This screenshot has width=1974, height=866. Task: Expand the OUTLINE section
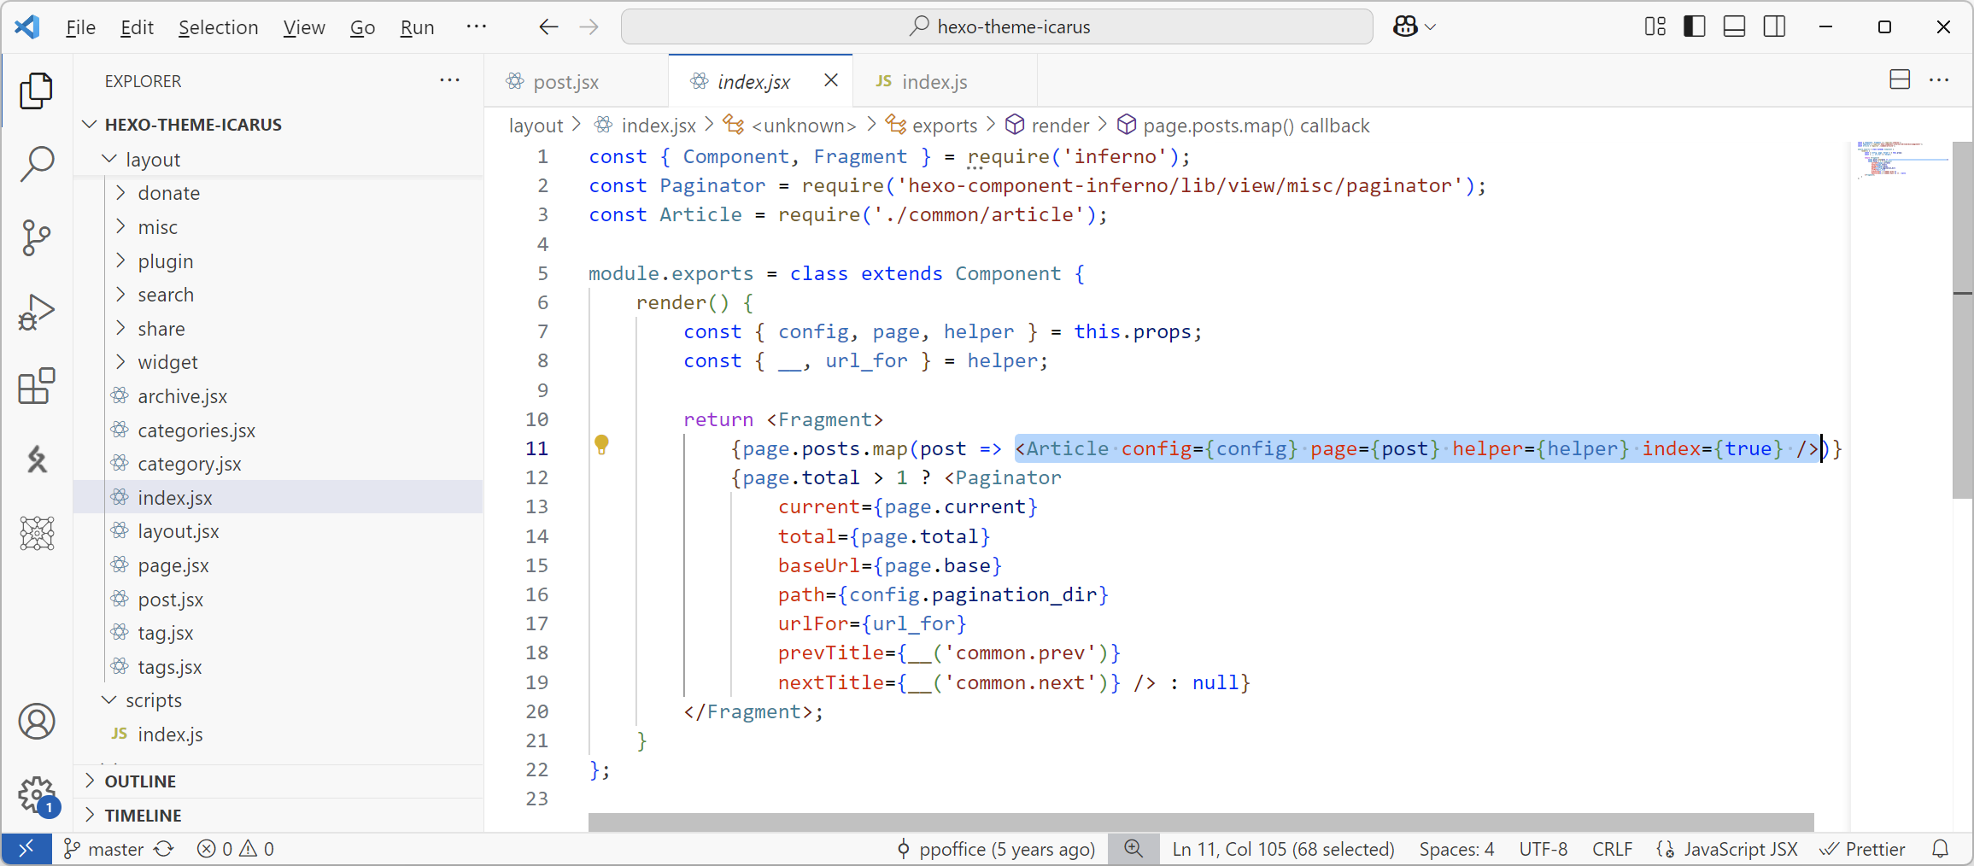pos(140,781)
